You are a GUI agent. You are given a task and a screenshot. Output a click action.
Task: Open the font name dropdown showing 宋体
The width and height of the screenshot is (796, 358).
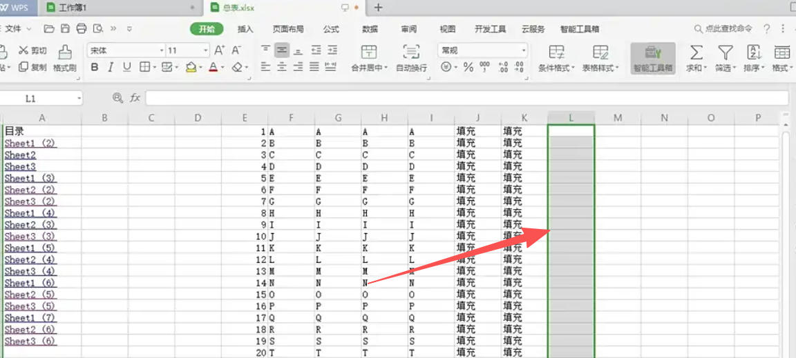click(162, 50)
